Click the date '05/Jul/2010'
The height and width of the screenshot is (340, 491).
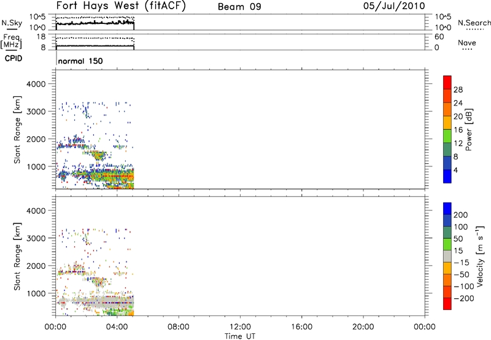[394, 6]
